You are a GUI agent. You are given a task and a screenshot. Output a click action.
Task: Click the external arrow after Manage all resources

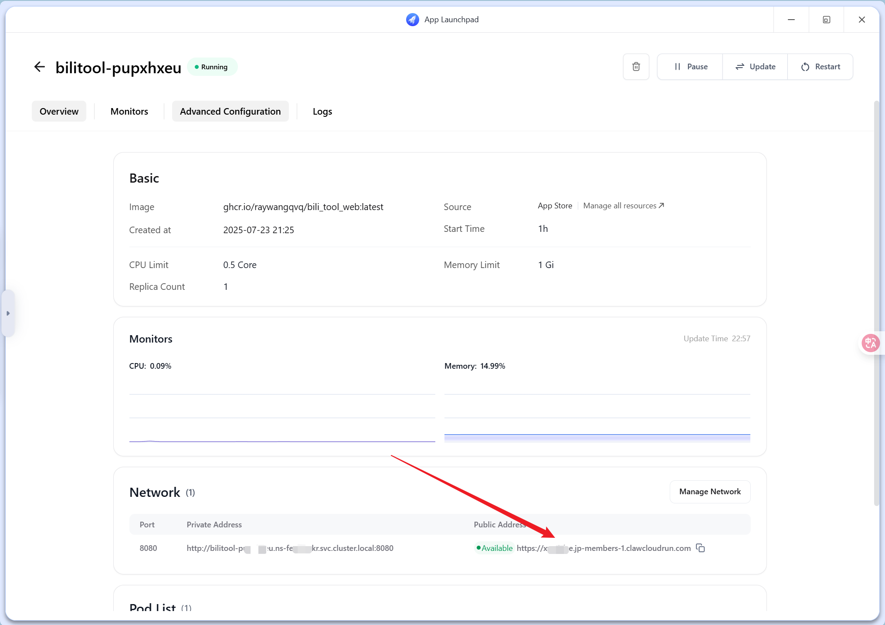(x=661, y=205)
